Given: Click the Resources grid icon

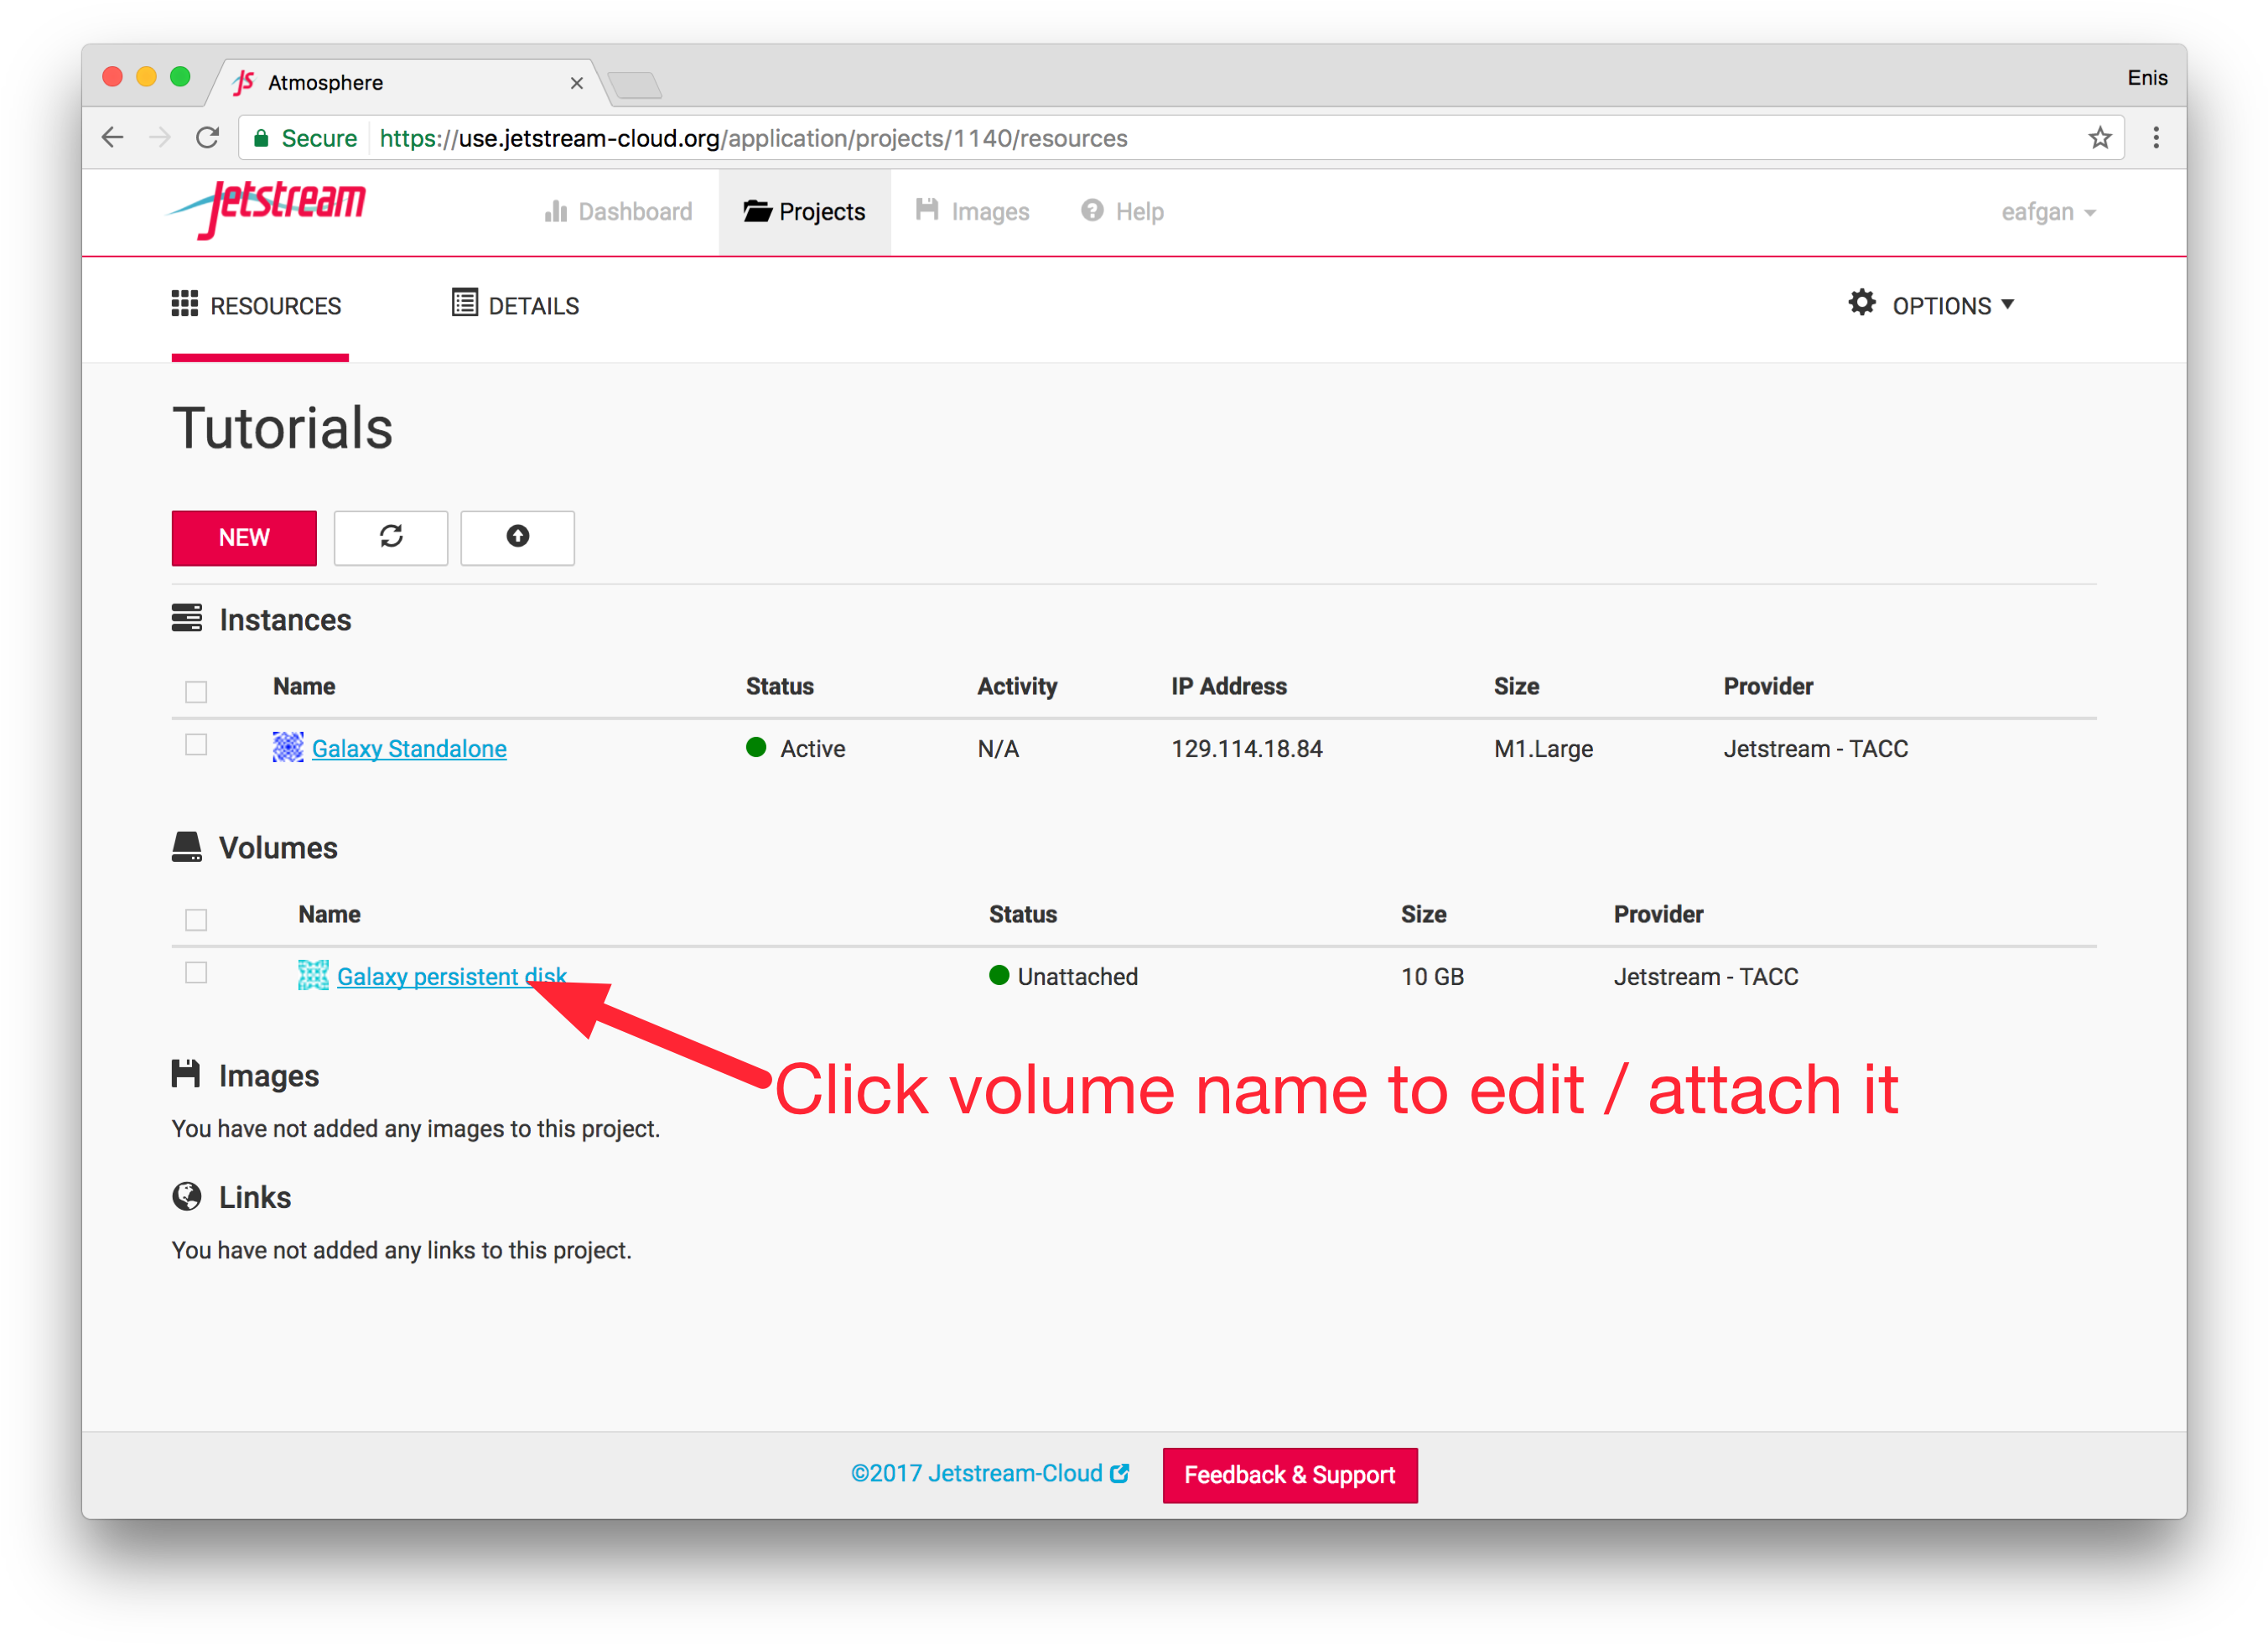Looking at the screenshot, I should [185, 304].
